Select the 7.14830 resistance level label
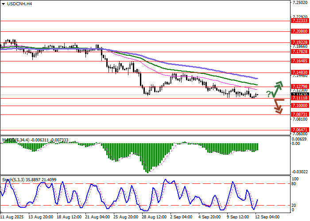This screenshot has height=221, width=310. click(x=300, y=72)
